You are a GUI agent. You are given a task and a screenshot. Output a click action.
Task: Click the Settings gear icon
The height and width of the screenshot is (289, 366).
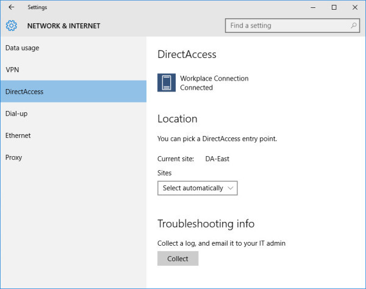(x=12, y=26)
